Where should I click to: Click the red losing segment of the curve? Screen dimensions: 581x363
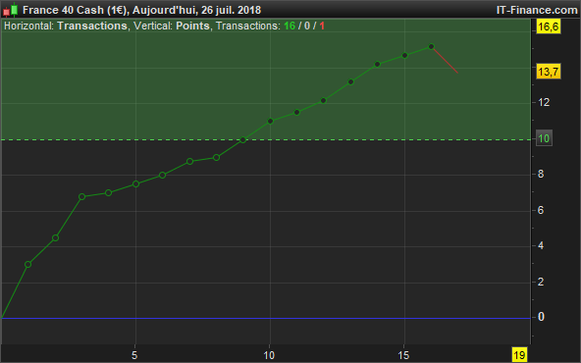tap(445, 60)
